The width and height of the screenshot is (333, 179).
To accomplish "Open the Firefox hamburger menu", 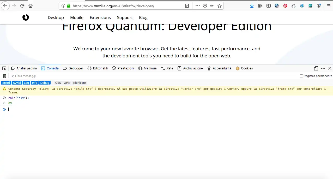I will click(329, 6).
